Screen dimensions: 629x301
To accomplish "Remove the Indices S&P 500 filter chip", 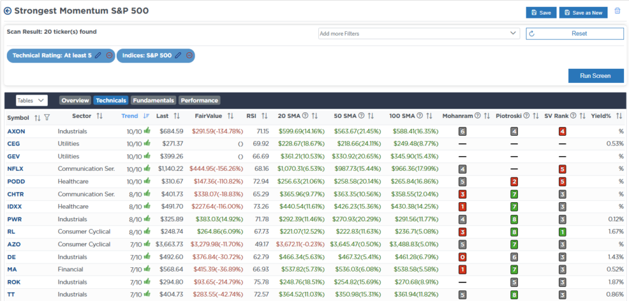I will [x=190, y=56].
